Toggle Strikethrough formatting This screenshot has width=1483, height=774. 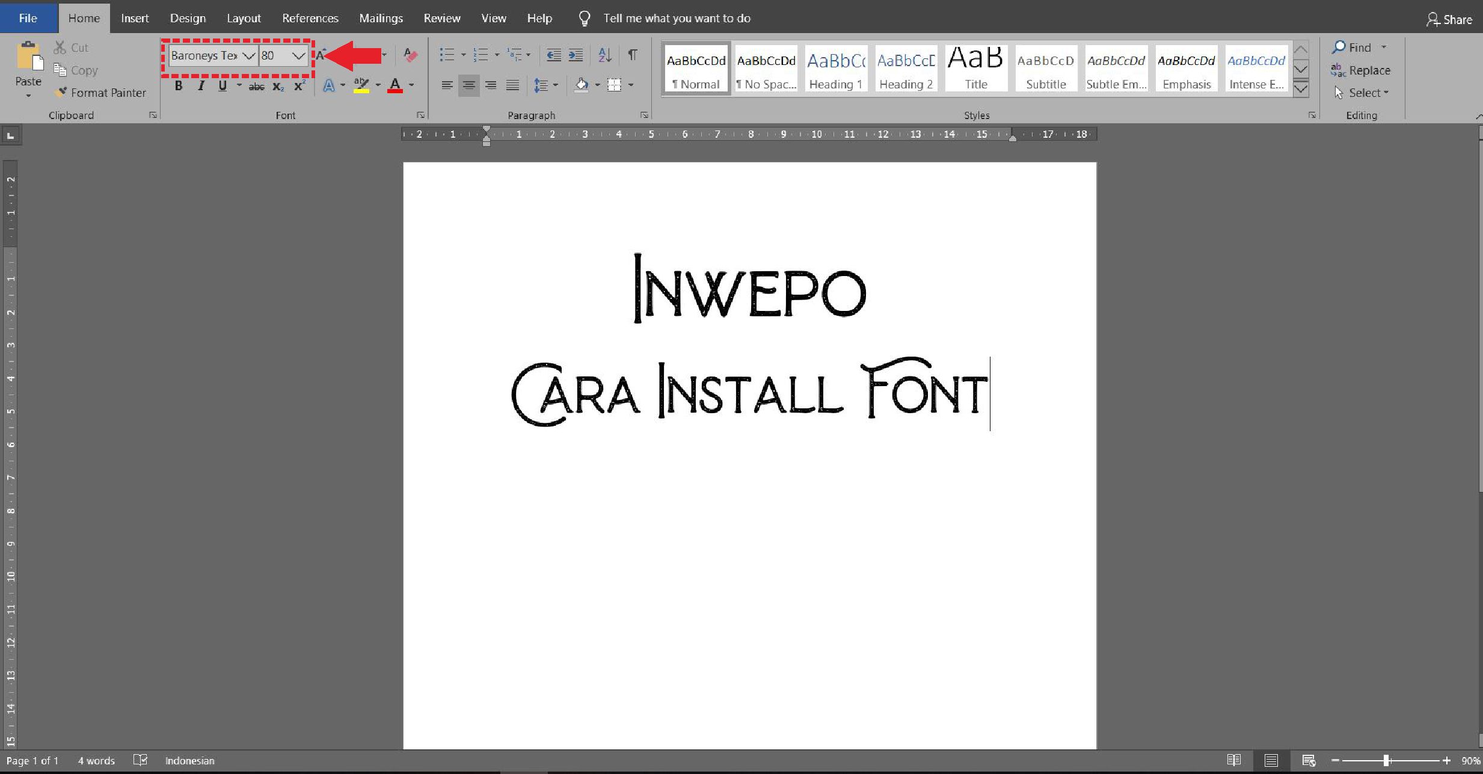click(256, 87)
